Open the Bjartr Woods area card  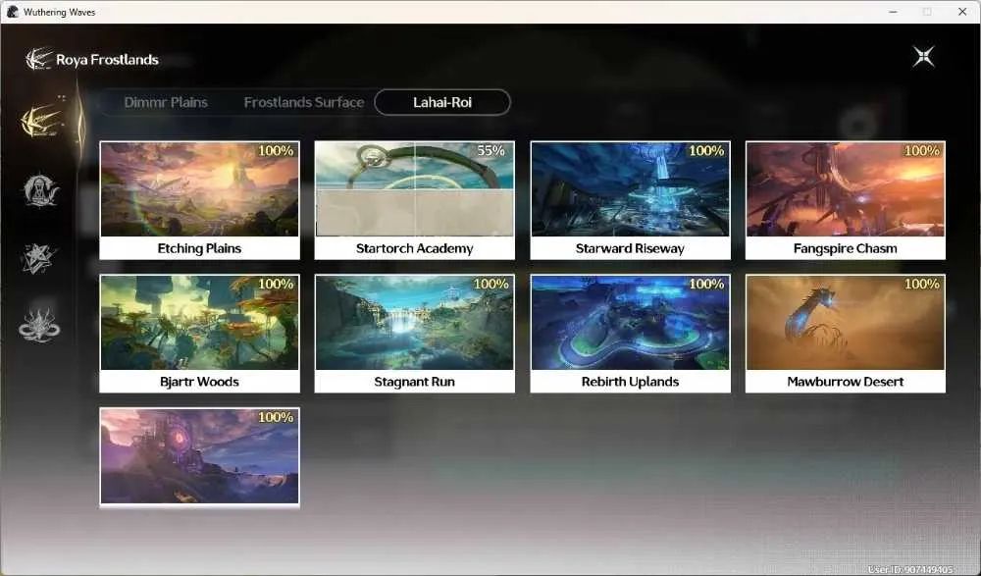pyautogui.click(x=199, y=334)
